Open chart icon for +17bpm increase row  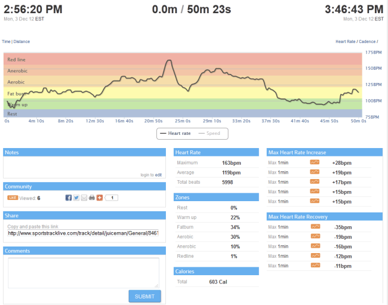click(x=315, y=181)
